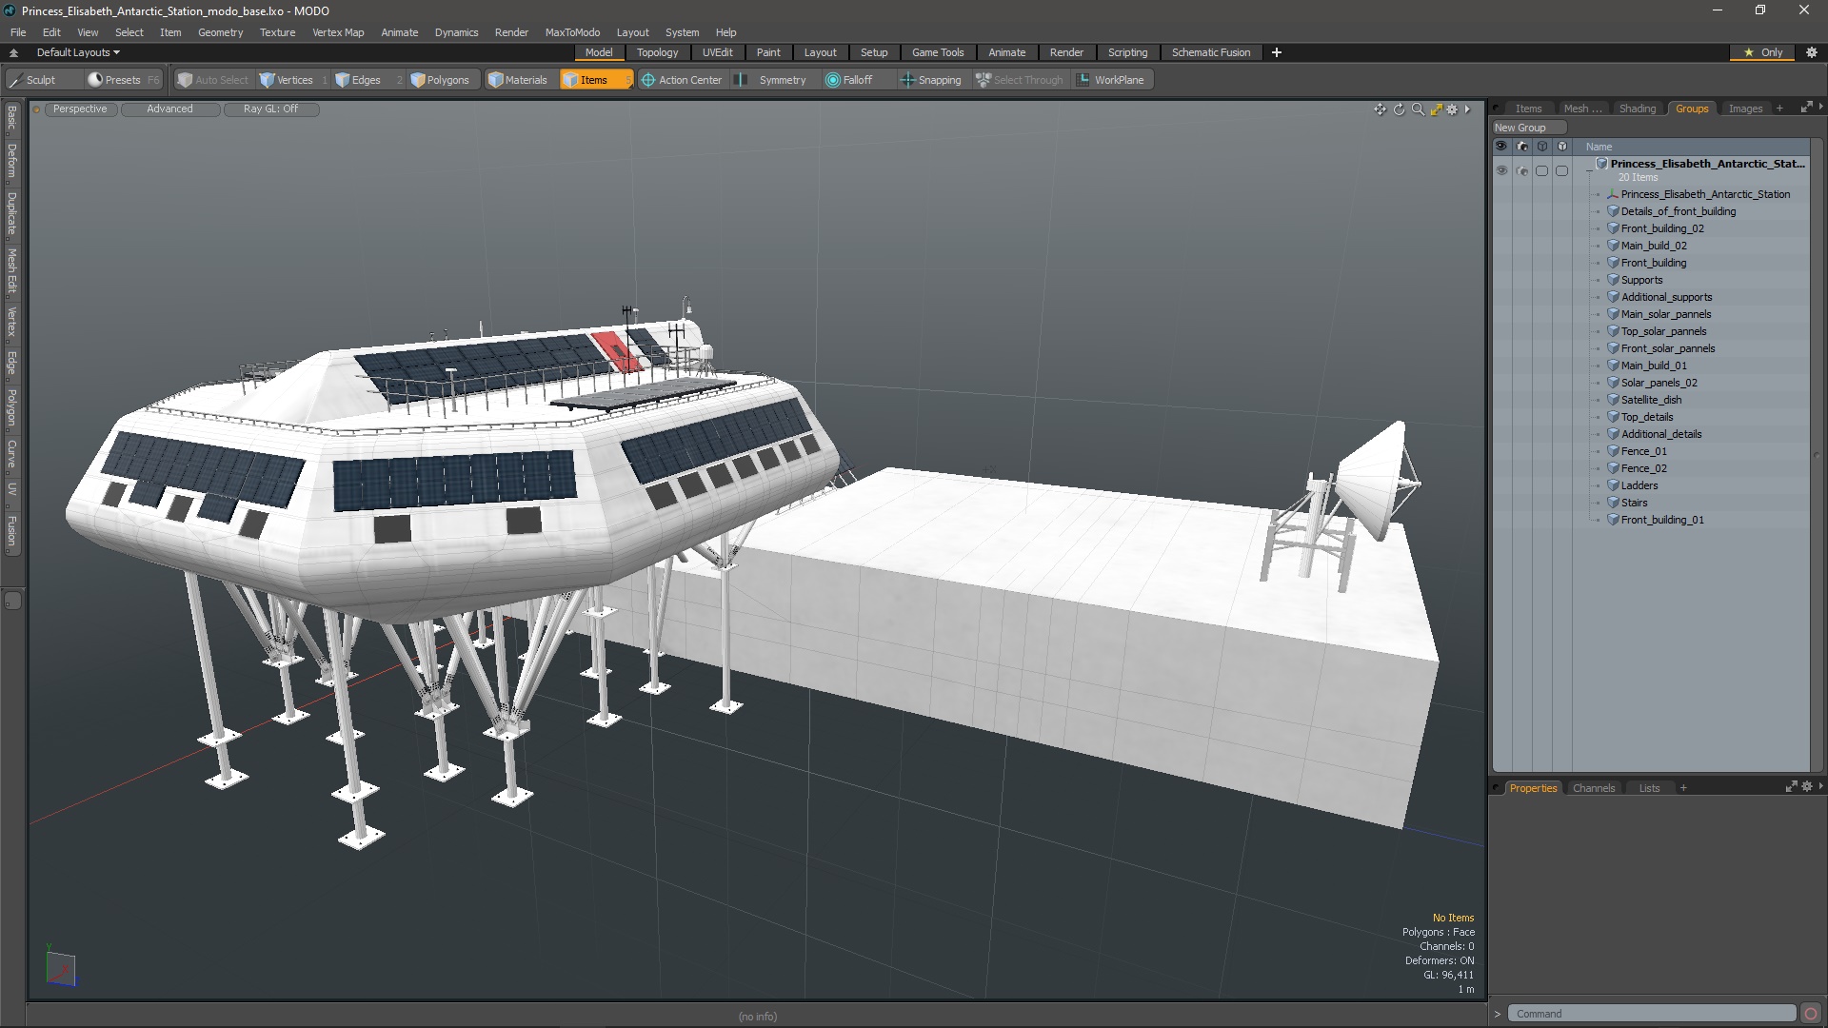Click the viewport pan/move icon
Screen dimensions: 1828x1028
pyautogui.click(x=1380, y=109)
